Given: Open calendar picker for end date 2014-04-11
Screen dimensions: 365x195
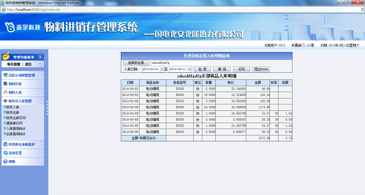Looking at the screenshot, I should (189, 69).
